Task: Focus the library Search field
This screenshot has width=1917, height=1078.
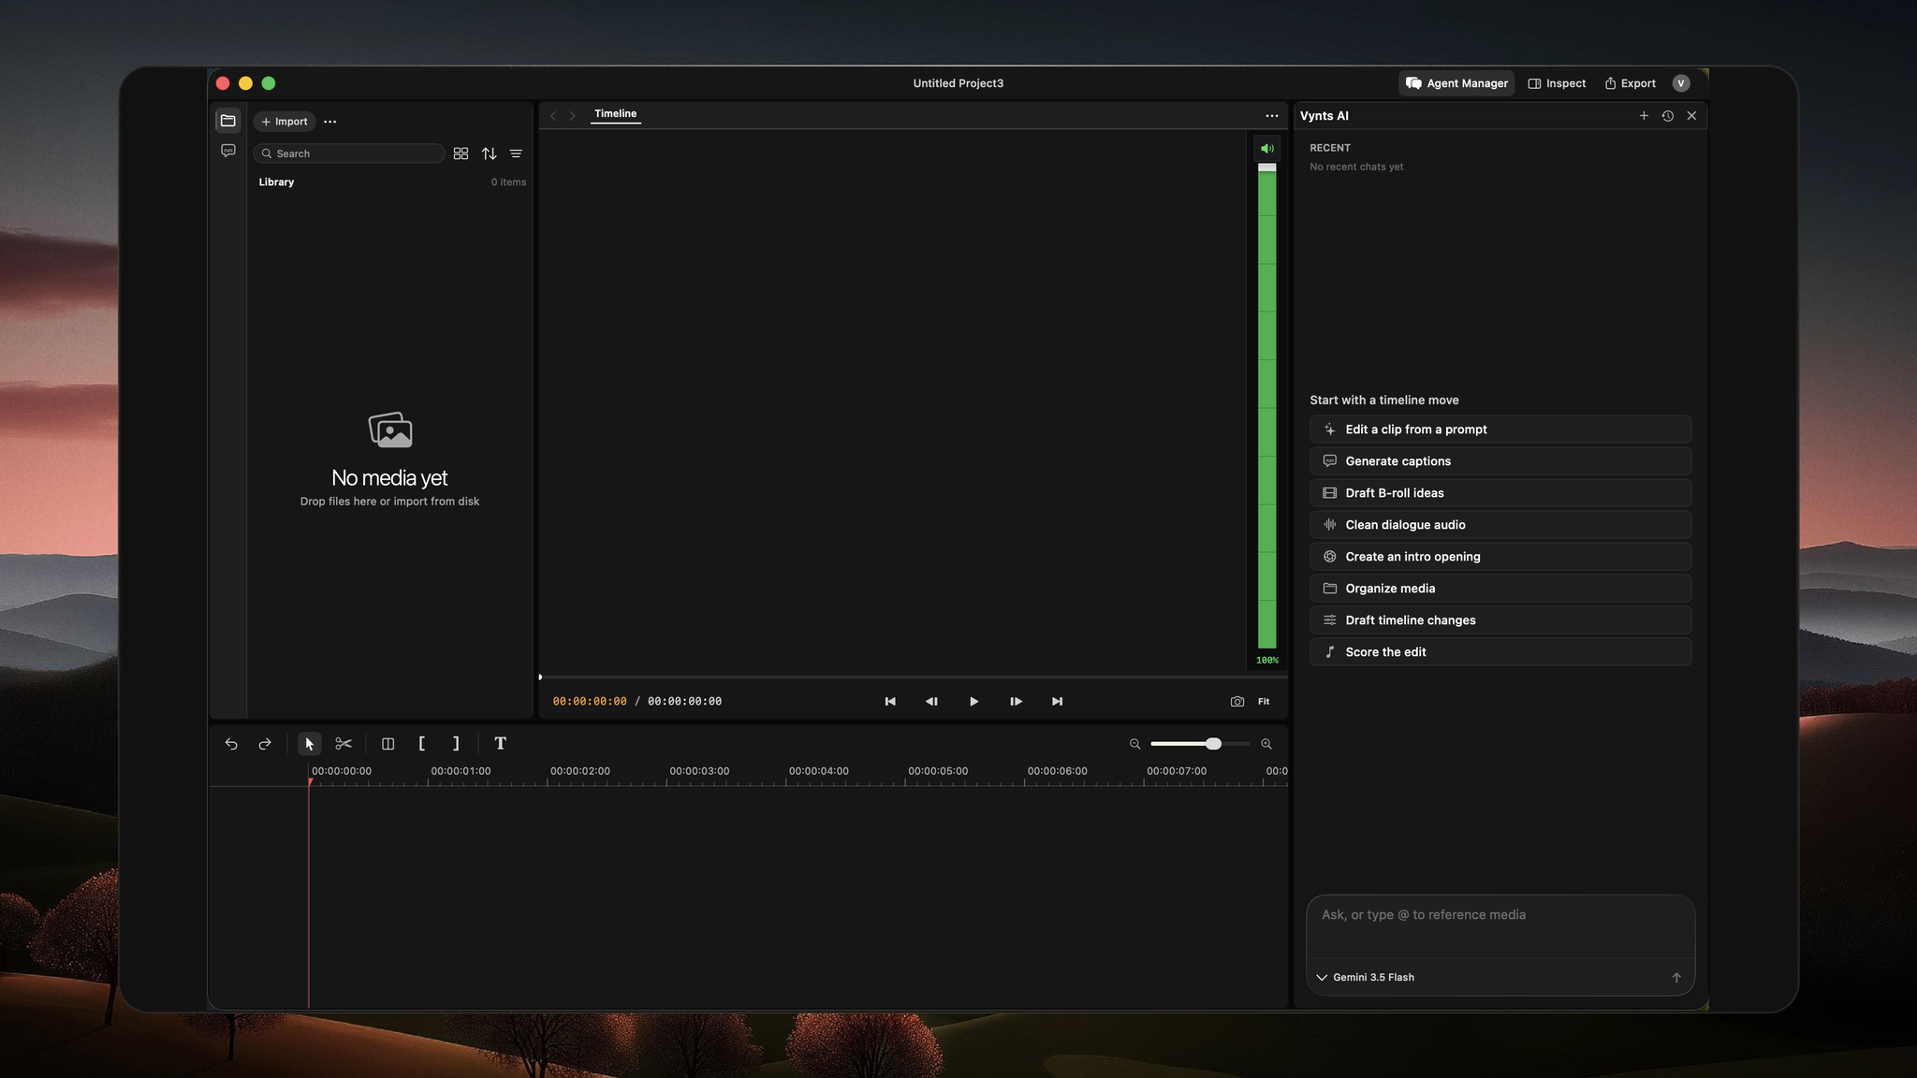Action: (349, 153)
